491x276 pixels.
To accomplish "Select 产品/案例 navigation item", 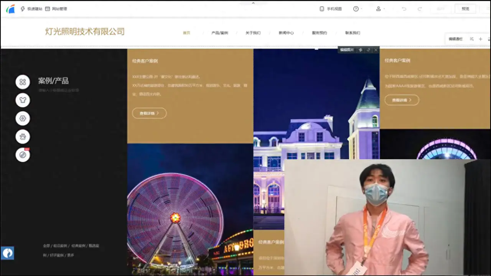I will tap(220, 33).
